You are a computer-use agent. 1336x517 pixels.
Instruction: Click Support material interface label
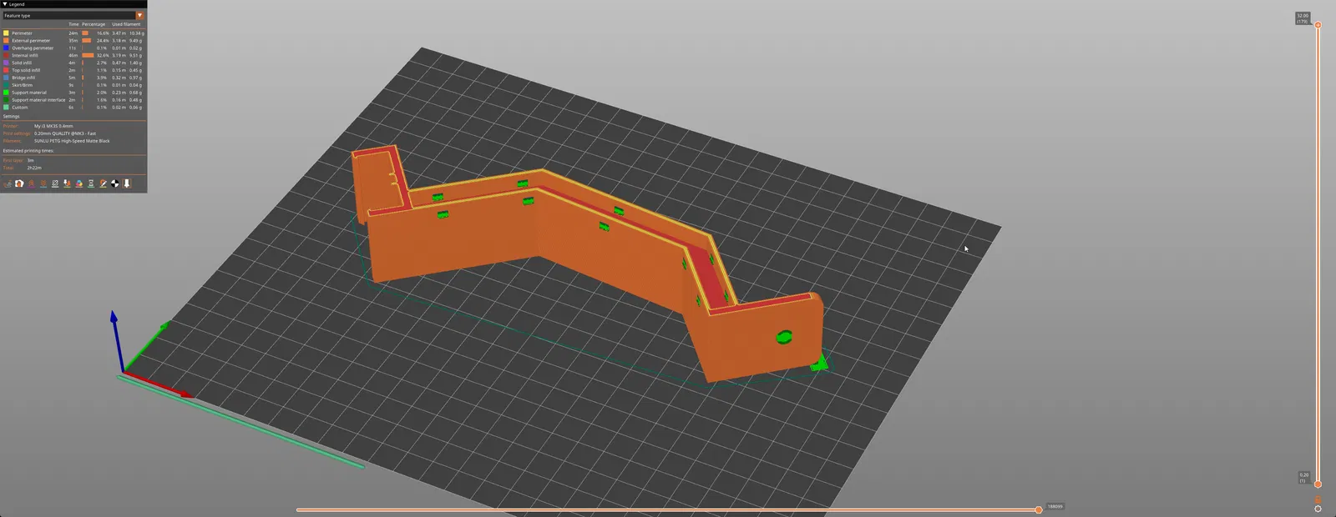(38, 100)
